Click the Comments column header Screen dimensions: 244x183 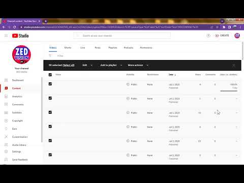(x=210, y=75)
